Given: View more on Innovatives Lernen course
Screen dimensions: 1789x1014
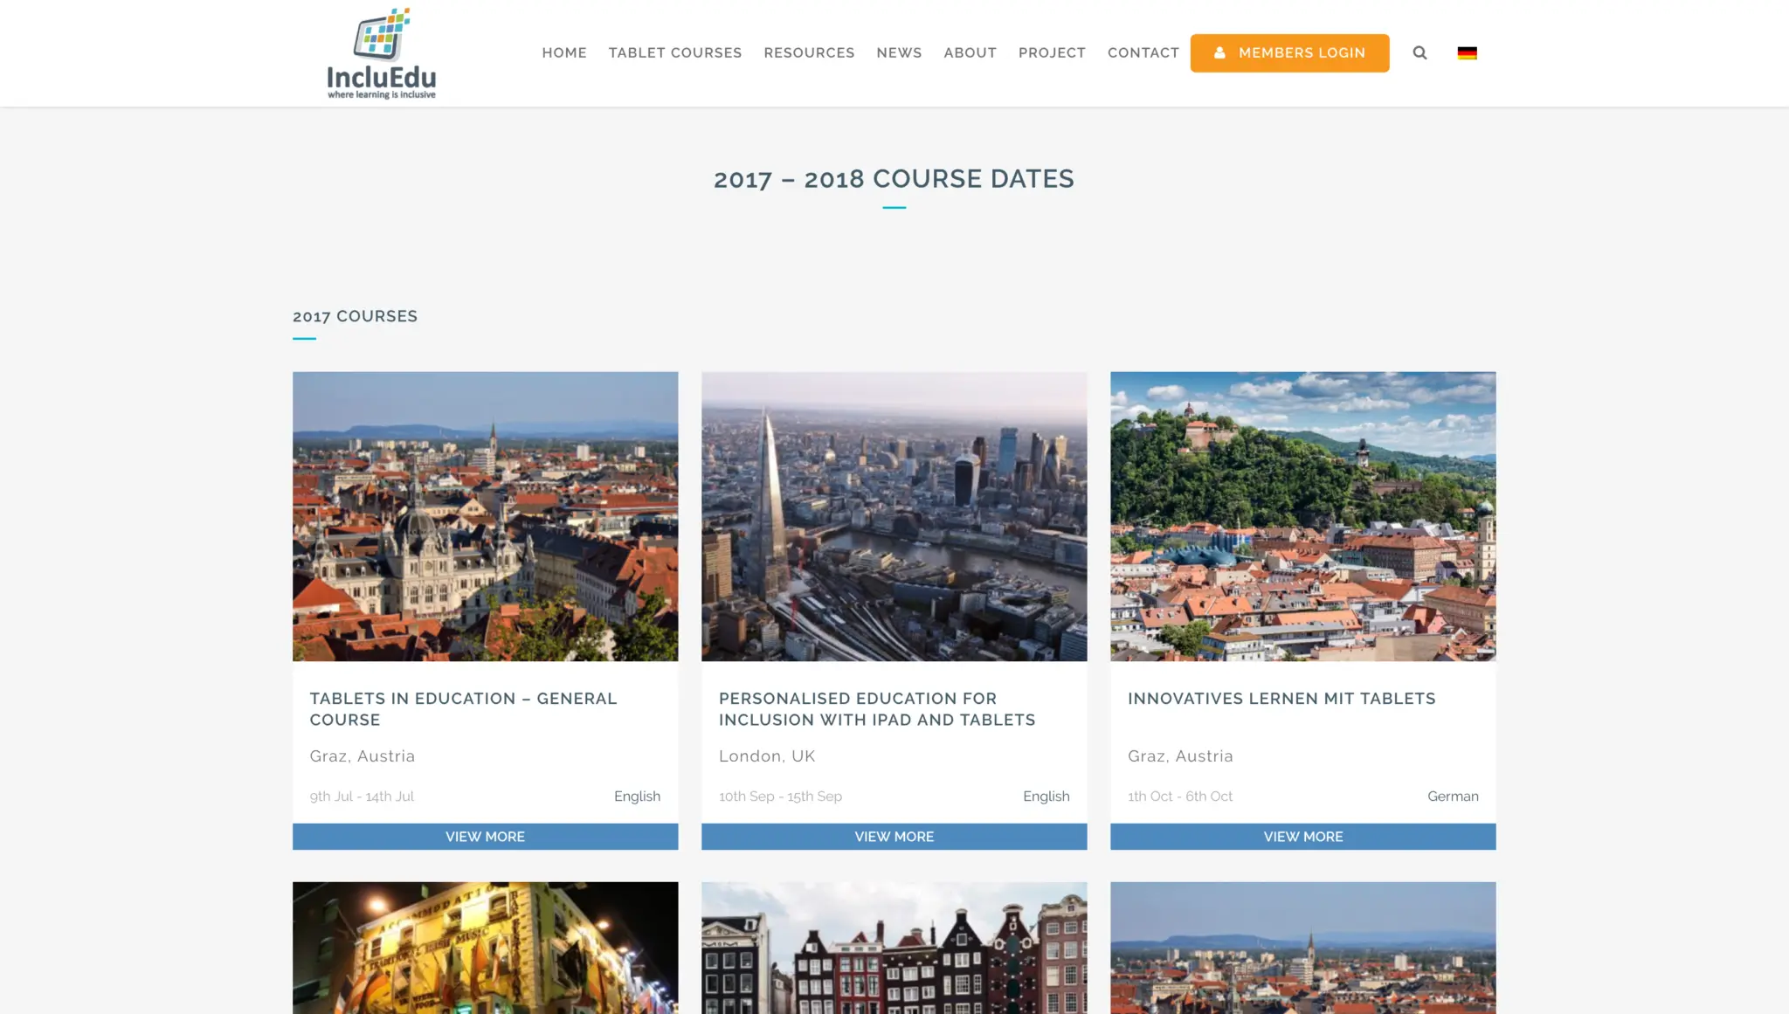Looking at the screenshot, I should point(1302,836).
